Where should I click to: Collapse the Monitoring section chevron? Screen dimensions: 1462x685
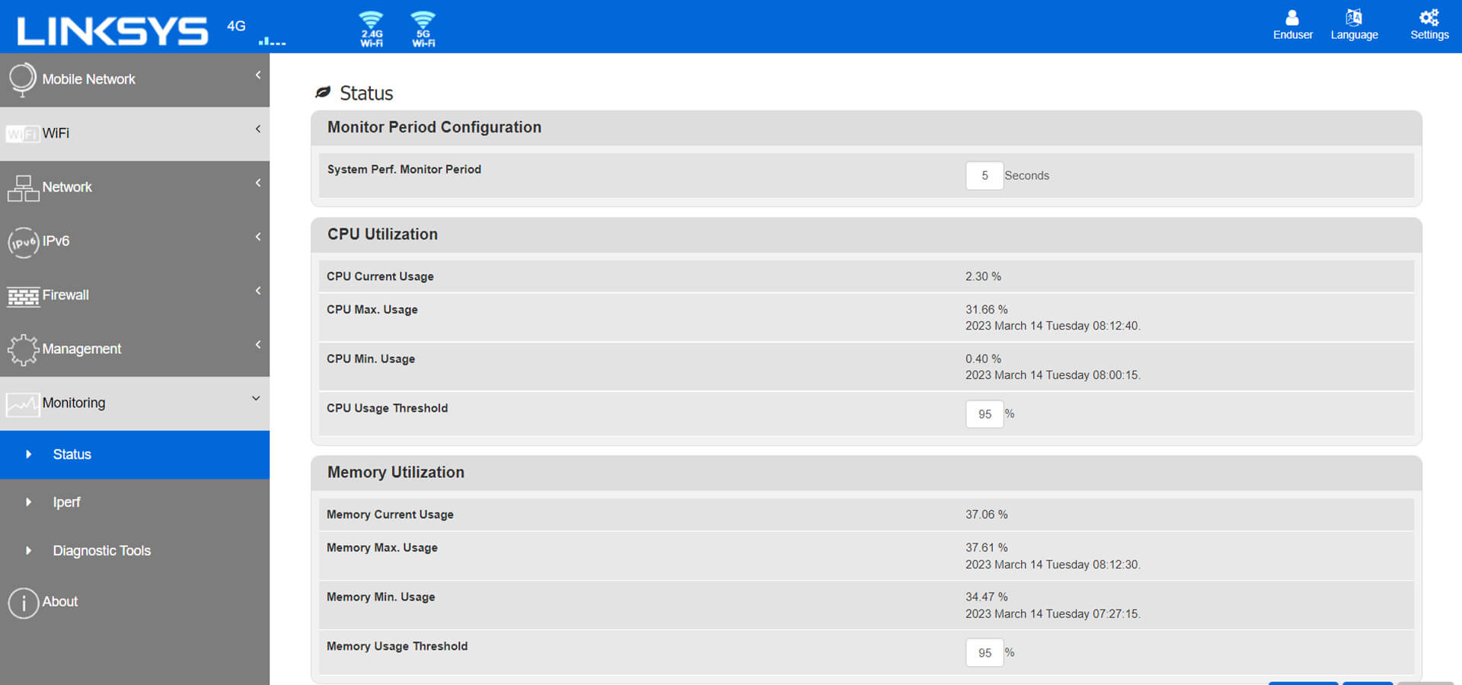point(256,399)
